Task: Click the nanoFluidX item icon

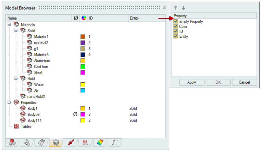Action: tap(23, 96)
